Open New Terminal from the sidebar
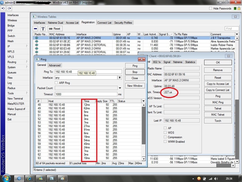Viewport: 242px width, 182px height. (15, 98)
